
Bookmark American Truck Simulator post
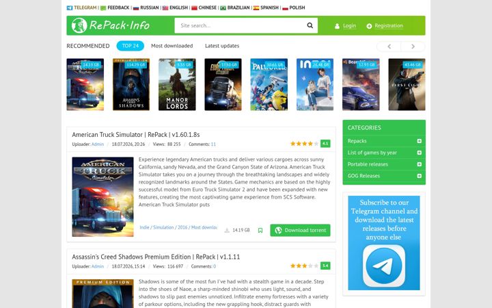tap(260, 231)
